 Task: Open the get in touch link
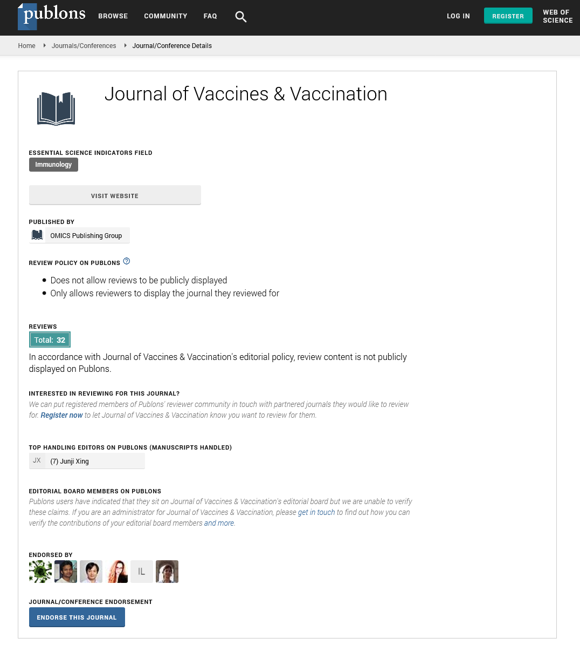click(x=316, y=512)
